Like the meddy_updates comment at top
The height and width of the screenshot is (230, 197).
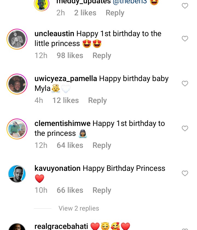(185, 6)
